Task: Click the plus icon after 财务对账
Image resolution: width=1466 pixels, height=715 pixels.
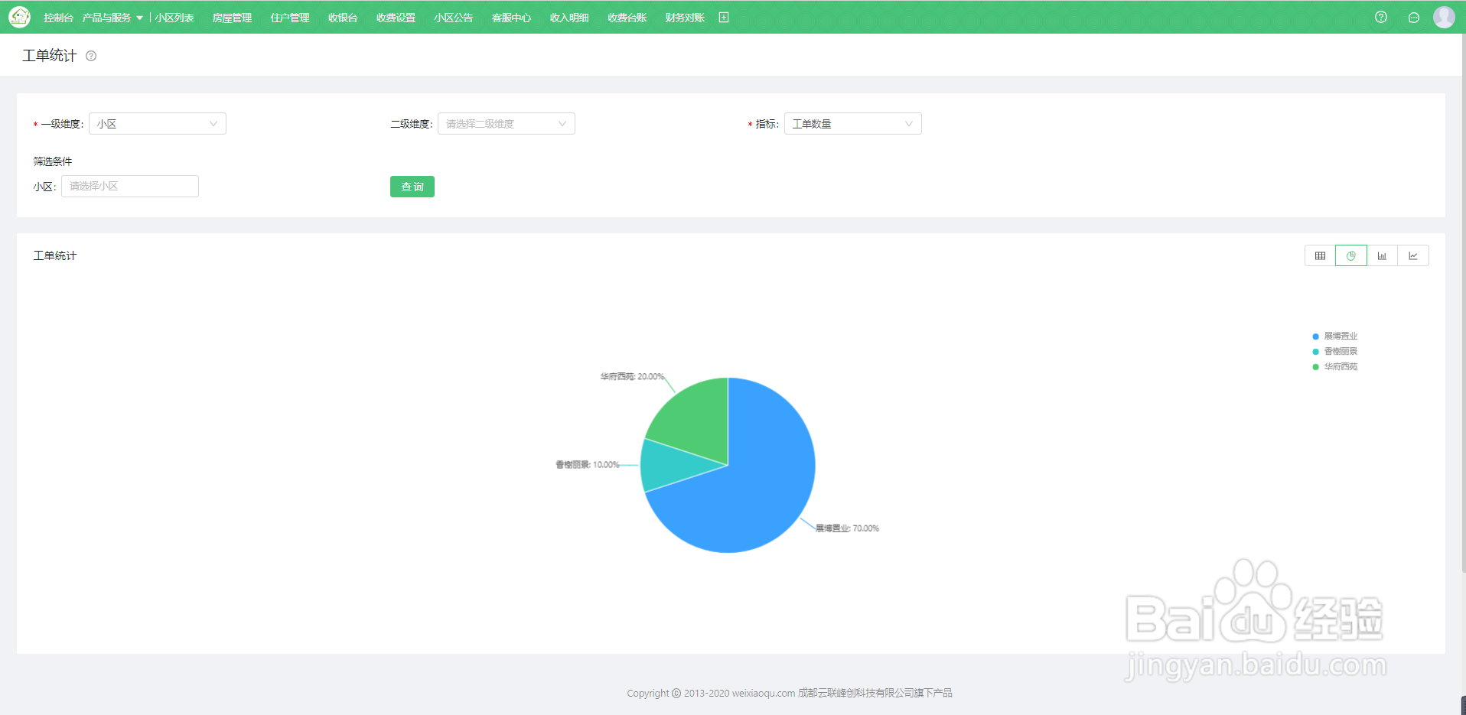Action: pyautogui.click(x=724, y=18)
